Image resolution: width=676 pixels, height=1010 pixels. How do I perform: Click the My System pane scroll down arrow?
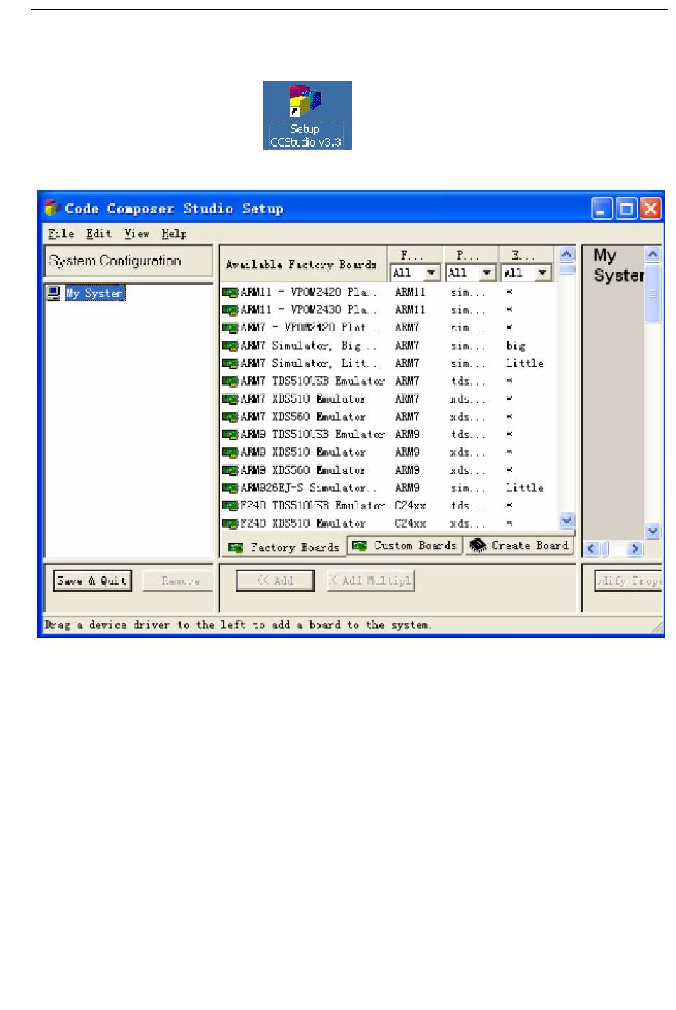653,531
